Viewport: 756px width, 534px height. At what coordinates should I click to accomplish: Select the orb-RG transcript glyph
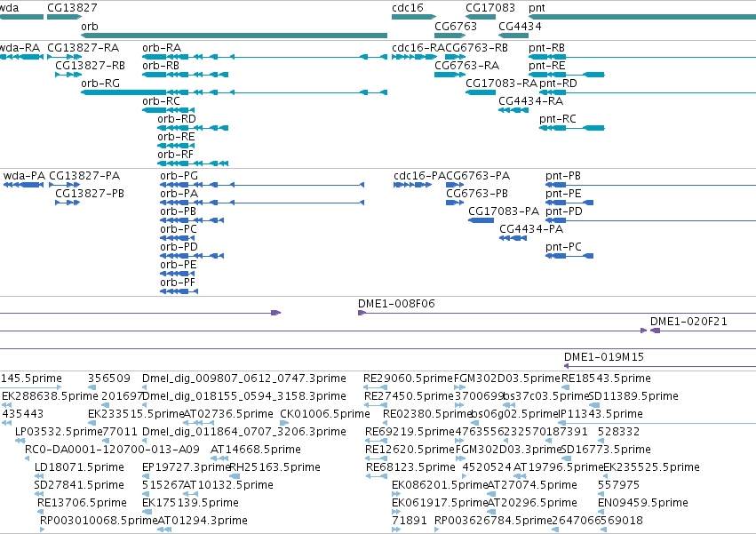click(234, 92)
